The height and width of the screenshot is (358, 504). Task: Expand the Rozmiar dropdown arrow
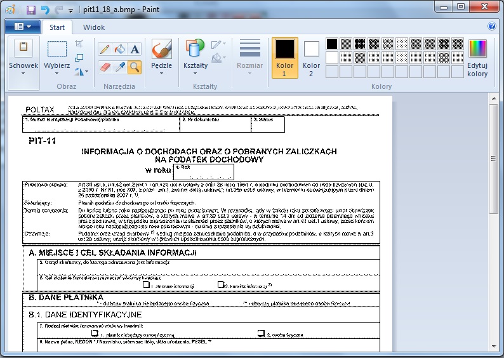tap(249, 74)
